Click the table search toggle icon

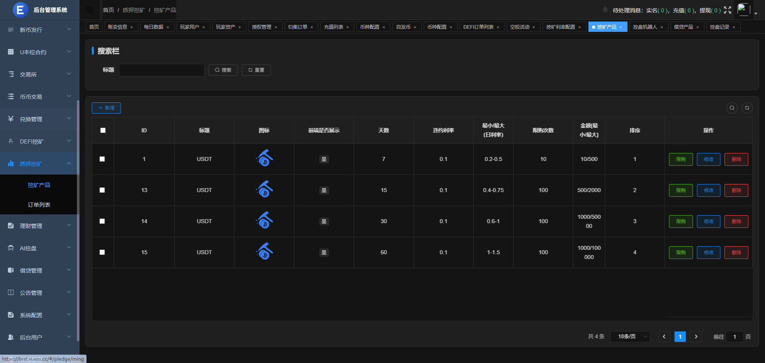coord(732,108)
